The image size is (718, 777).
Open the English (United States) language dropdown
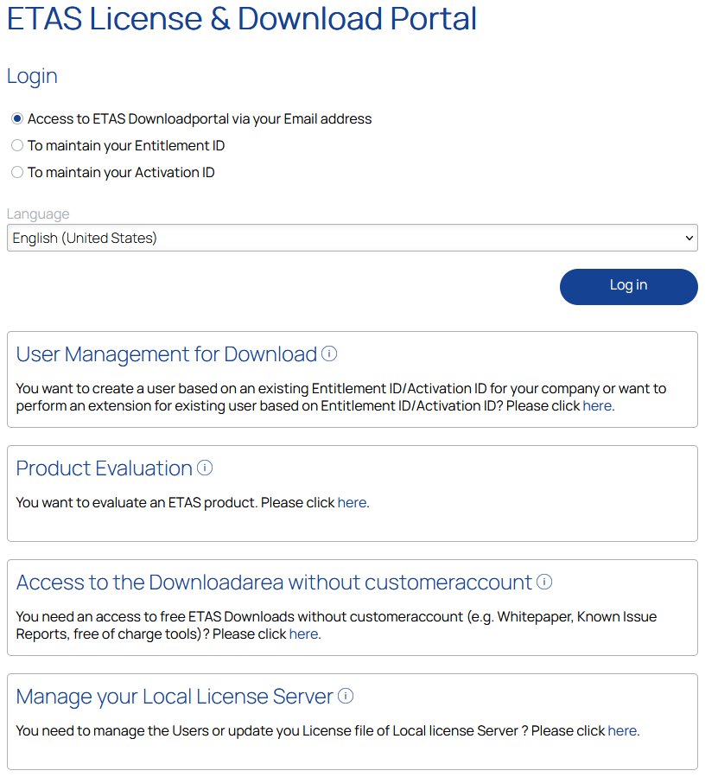pos(352,238)
